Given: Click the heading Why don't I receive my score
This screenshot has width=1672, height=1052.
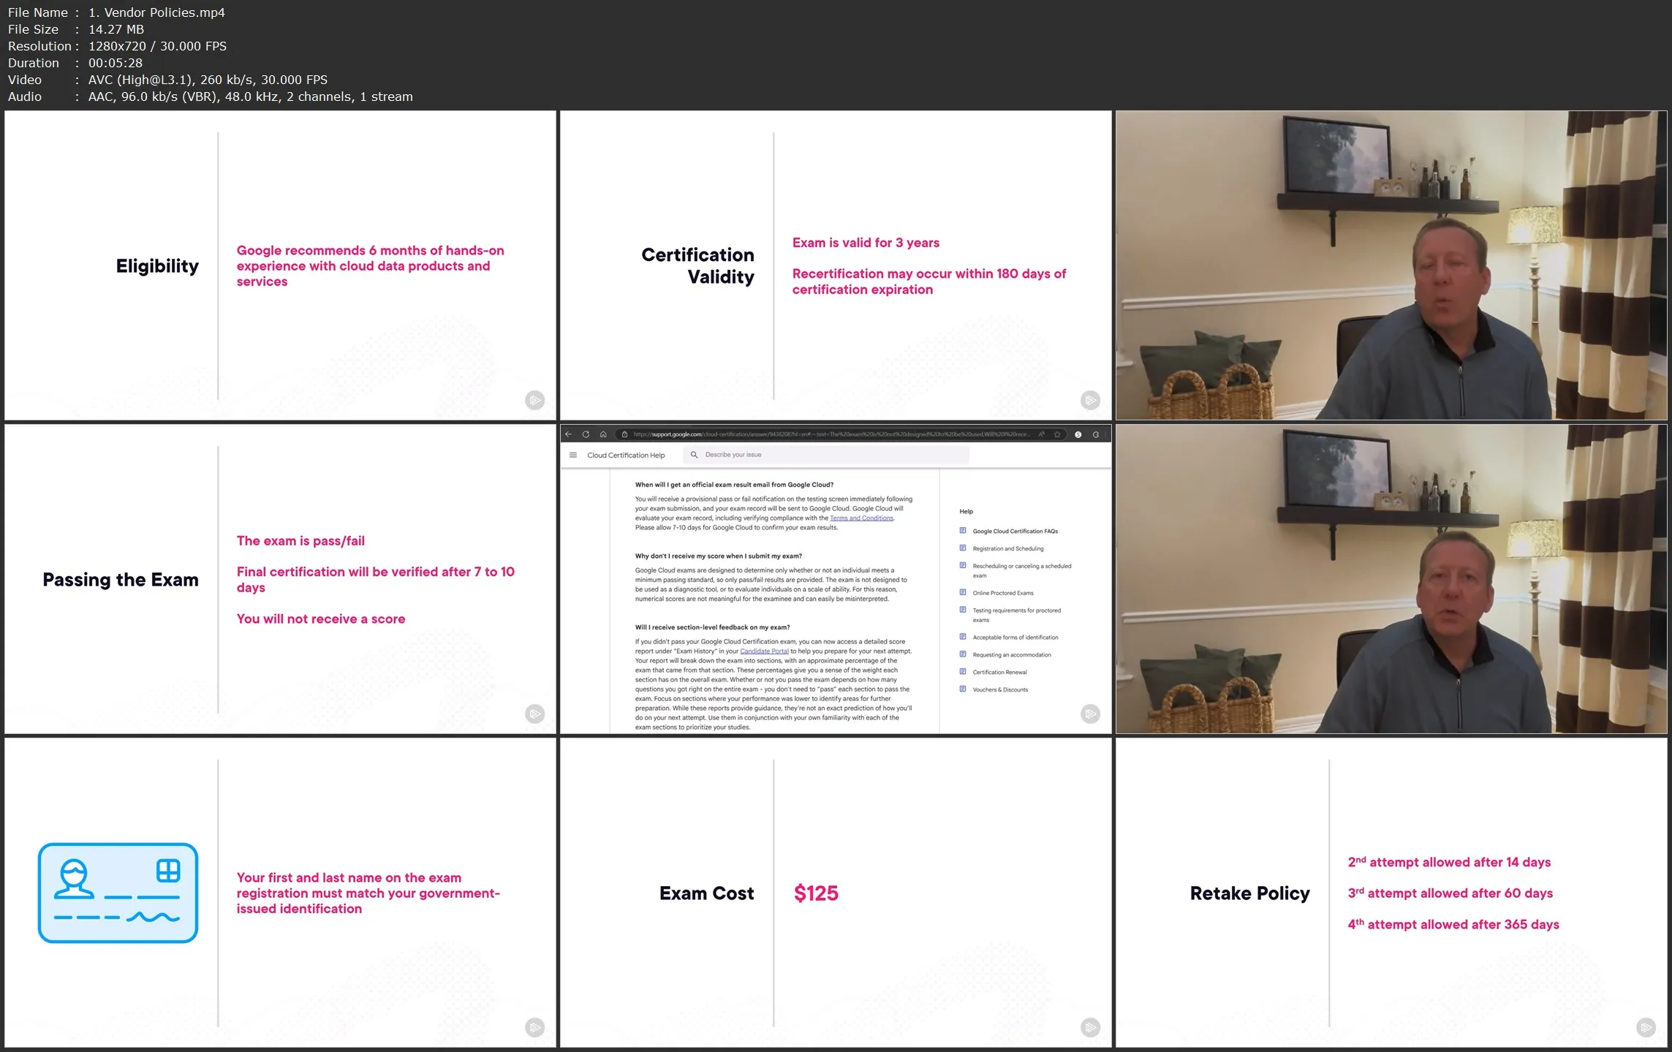Looking at the screenshot, I should coord(718,556).
